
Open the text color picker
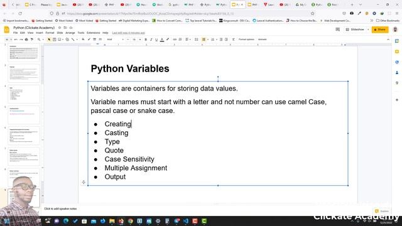pos(162,40)
